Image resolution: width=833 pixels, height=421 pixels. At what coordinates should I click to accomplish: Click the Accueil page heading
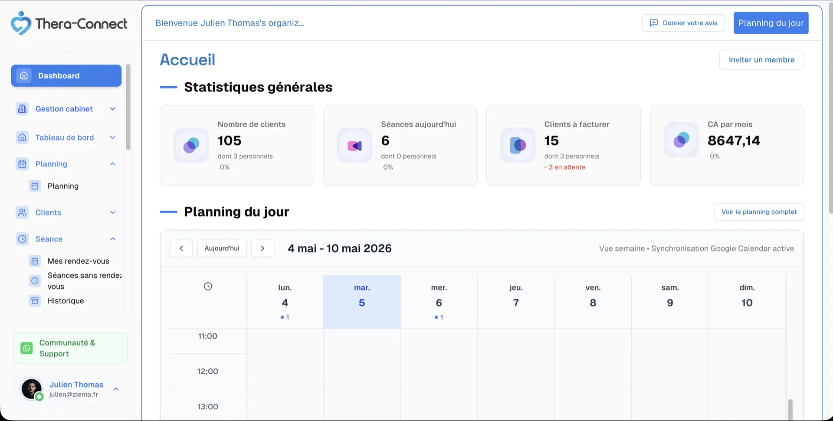tap(187, 60)
